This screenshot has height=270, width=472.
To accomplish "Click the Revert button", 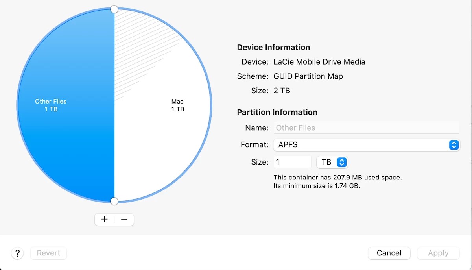I will [x=48, y=253].
